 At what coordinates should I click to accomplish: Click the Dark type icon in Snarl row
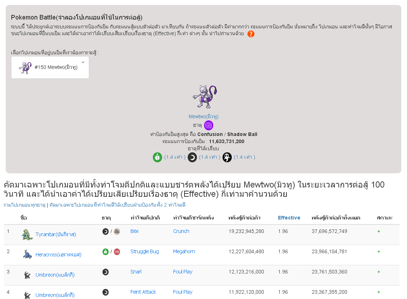105,272
